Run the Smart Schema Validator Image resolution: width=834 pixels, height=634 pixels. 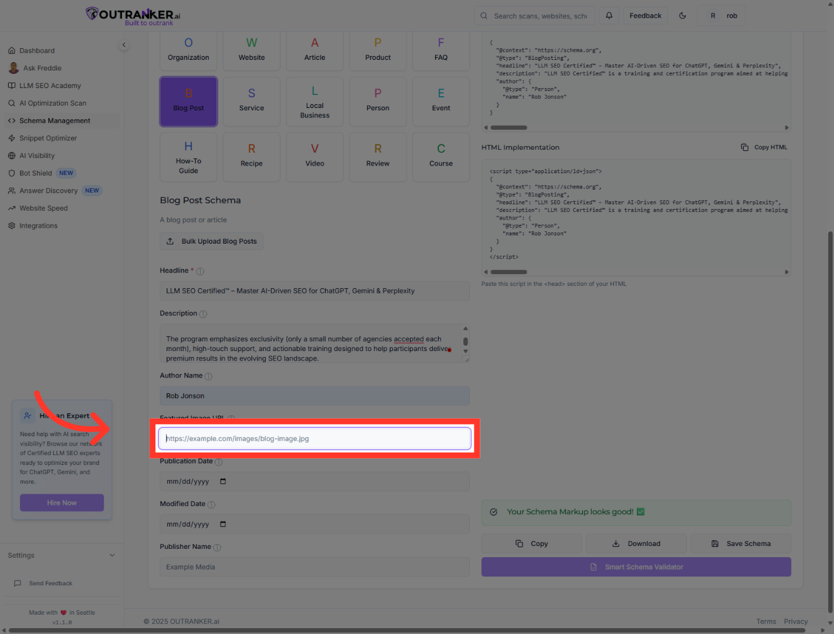[x=636, y=567]
